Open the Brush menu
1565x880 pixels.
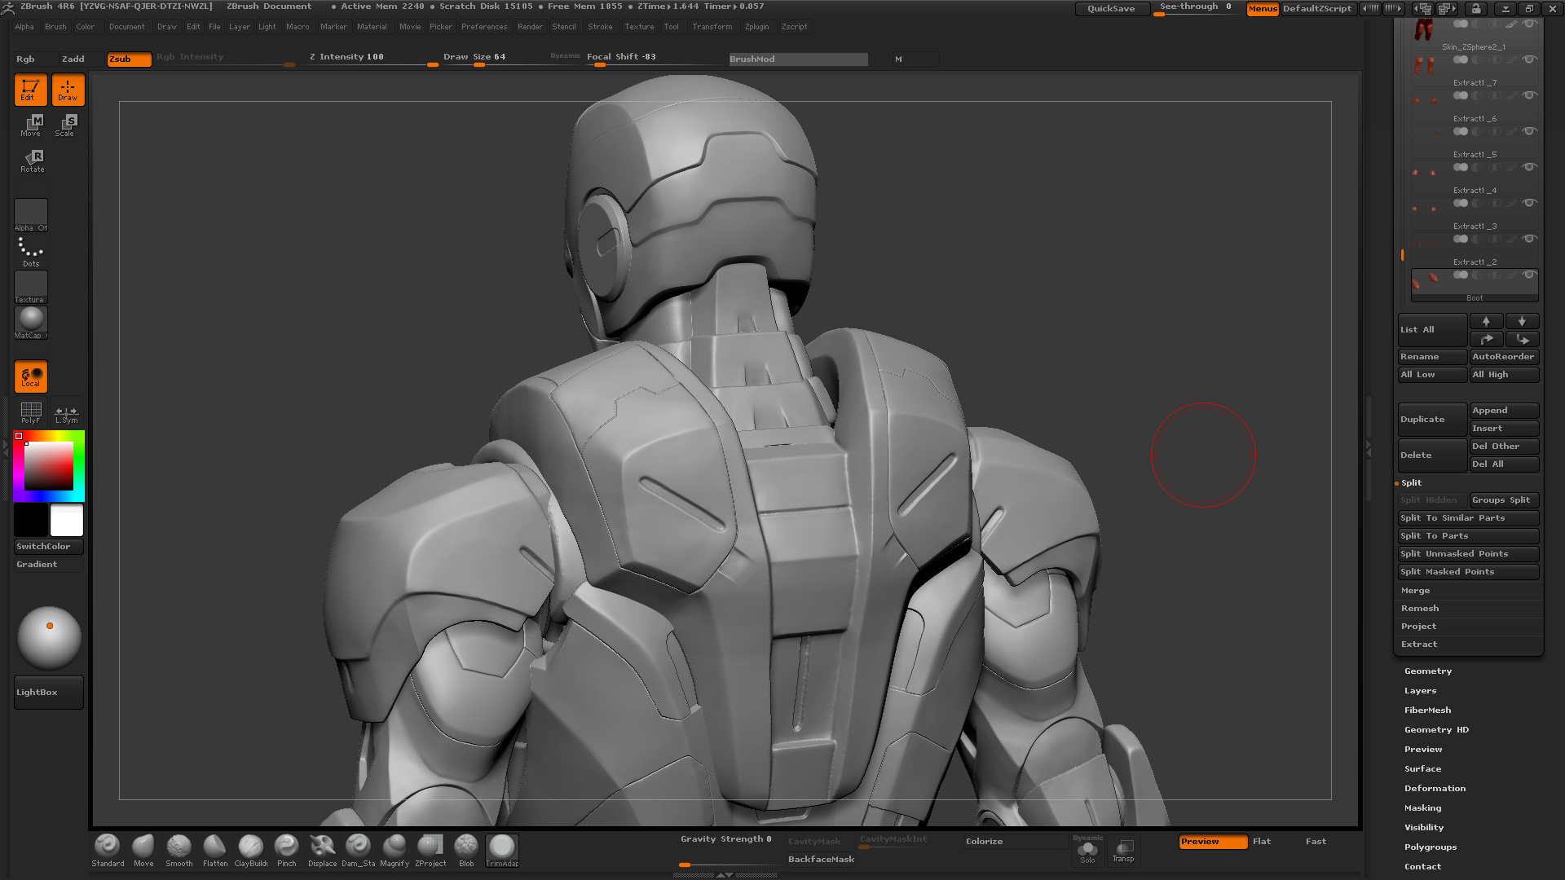click(x=55, y=27)
